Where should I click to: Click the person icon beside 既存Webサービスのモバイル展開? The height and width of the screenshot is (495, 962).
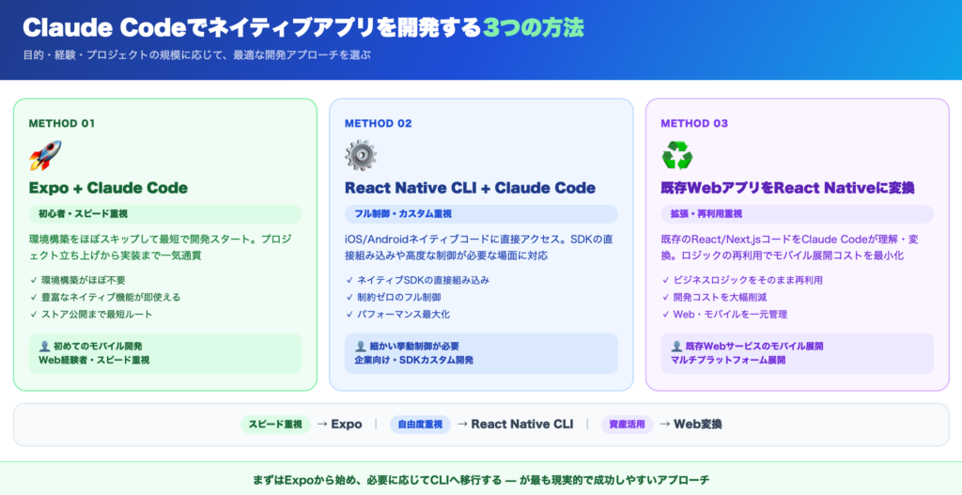click(676, 347)
